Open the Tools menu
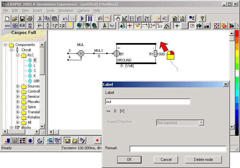The height and width of the screenshot is (168, 240). [x=50, y=10]
